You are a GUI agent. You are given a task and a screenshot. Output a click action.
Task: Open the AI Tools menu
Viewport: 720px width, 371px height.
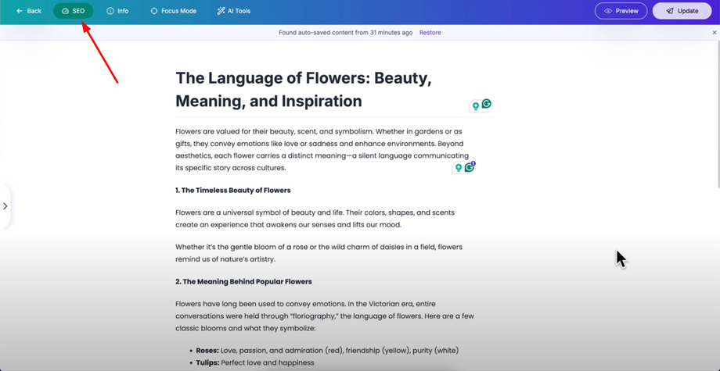234,11
